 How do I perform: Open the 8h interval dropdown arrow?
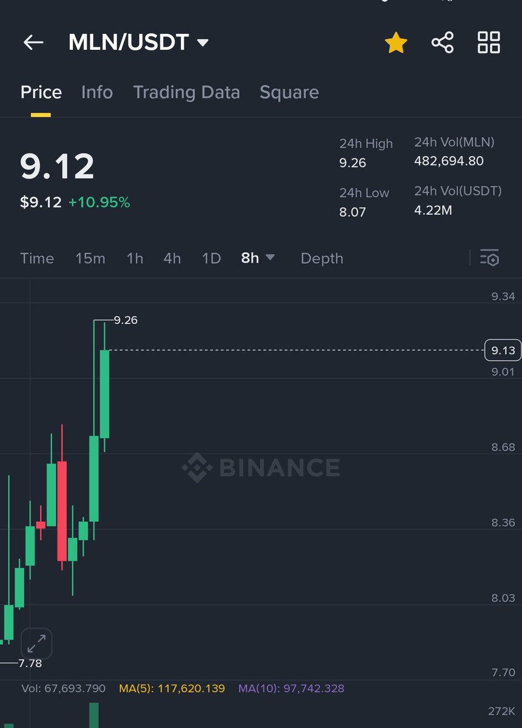point(270,258)
